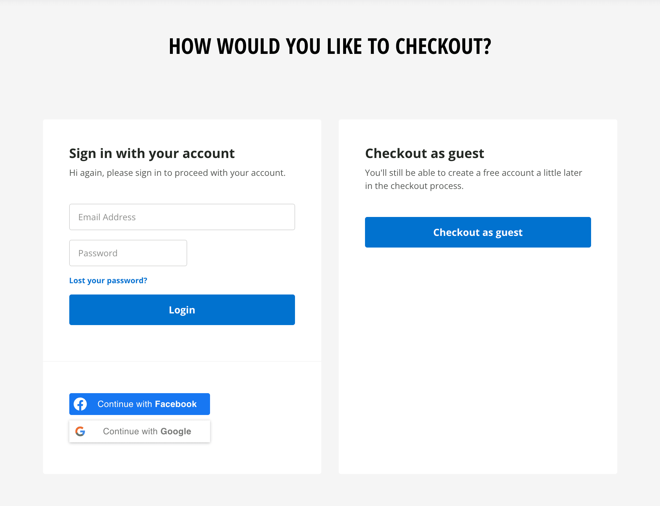
Task: Click the Checkout as guest heading text
Action: point(424,154)
